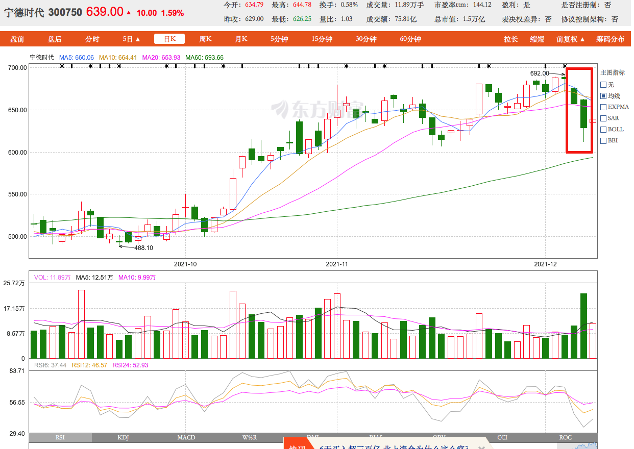Click the 市盈率ttm value 144.12
Image resolution: width=634 pixels, height=449 pixels.
482,5
